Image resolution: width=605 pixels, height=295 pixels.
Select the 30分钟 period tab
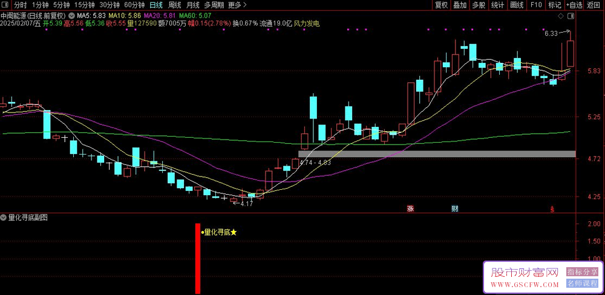[x=109, y=5]
